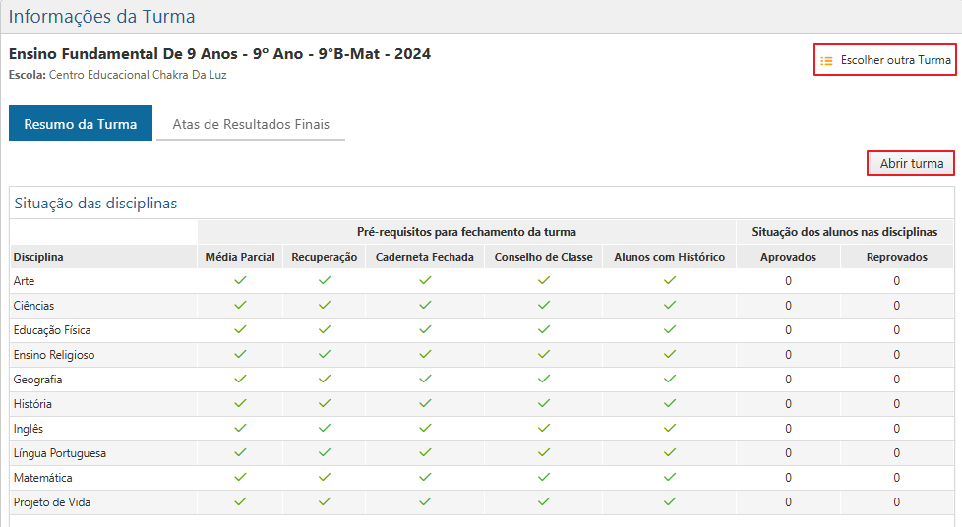The height and width of the screenshot is (527, 962).
Task: Switch to the Resumo da Turma tab
Action: [81, 123]
